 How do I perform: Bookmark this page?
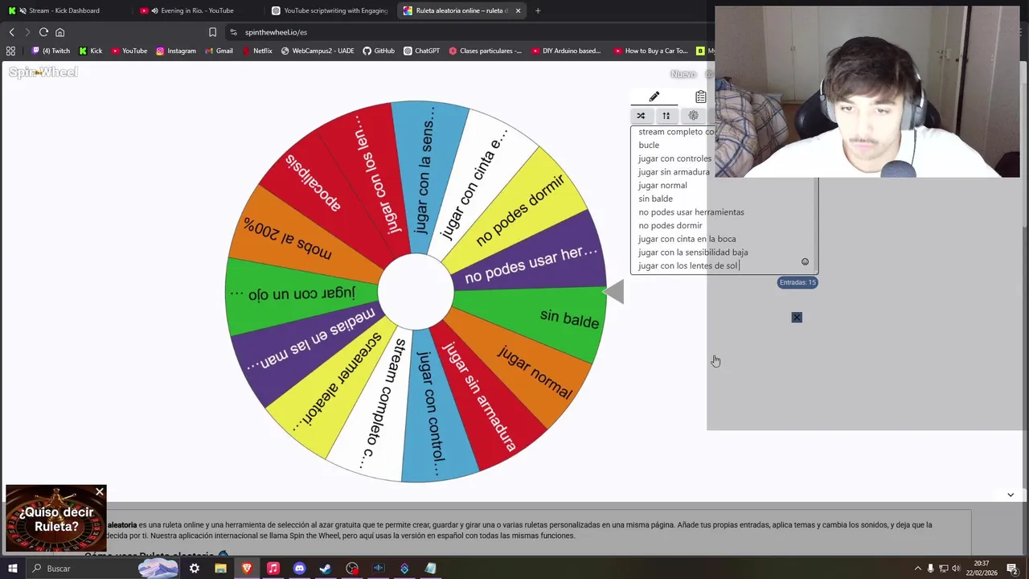point(212,32)
